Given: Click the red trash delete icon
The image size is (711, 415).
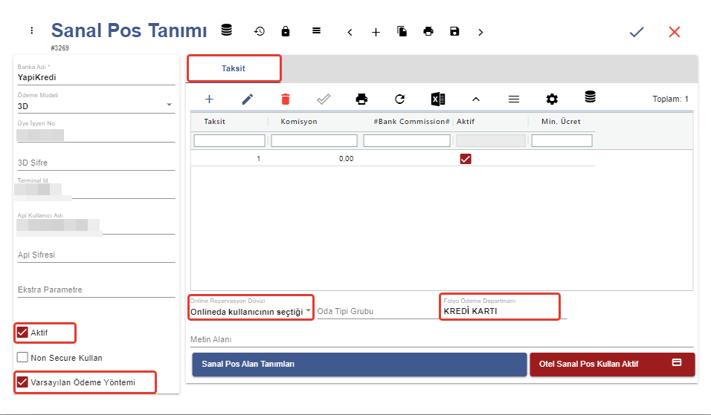Looking at the screenshot, I should pos(286,99).
